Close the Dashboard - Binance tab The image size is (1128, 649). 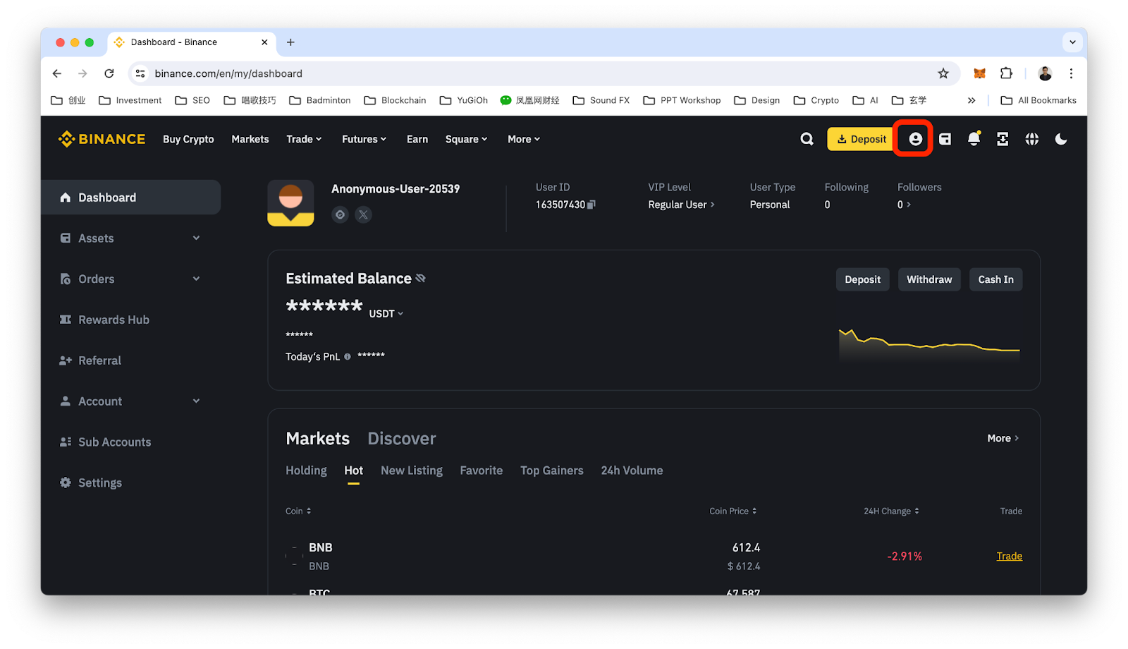[x=264, y=42]
